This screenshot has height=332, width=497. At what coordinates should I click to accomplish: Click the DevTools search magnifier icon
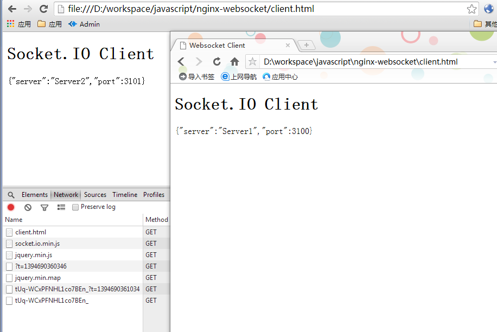[11, 194]
